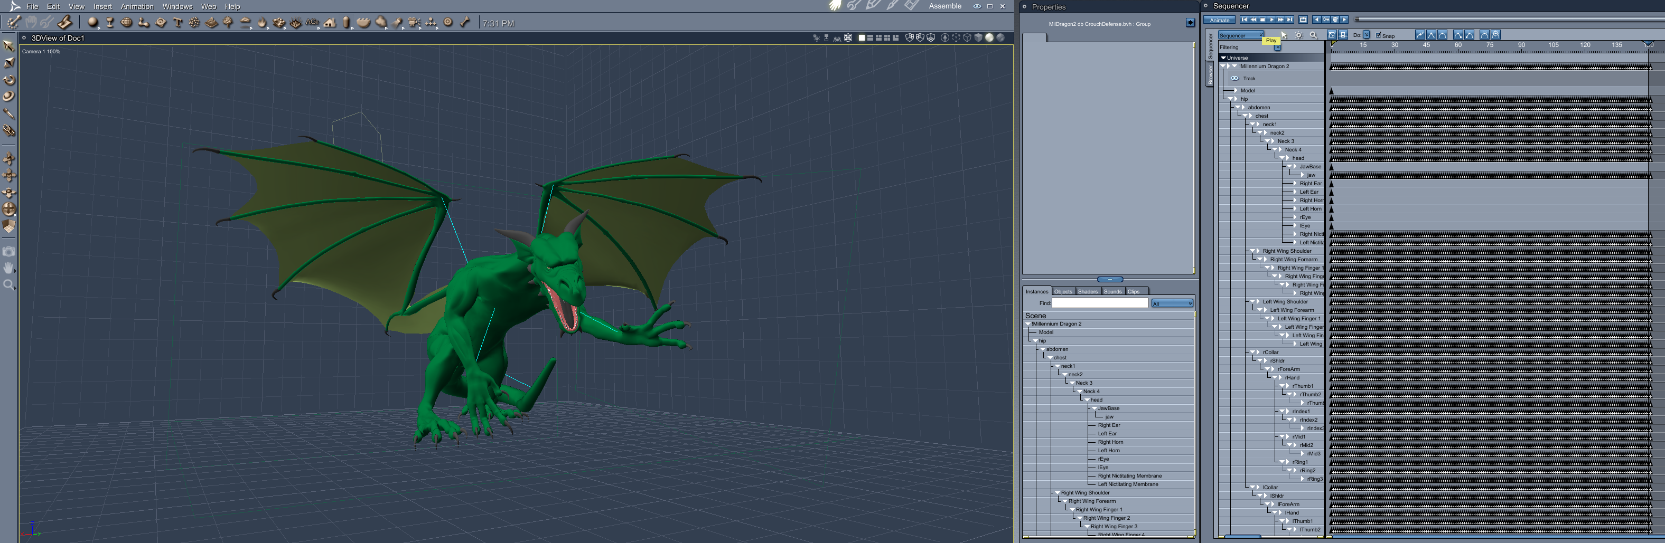Click the bone tool icon

pyautogui.click(x=465, y=23)
